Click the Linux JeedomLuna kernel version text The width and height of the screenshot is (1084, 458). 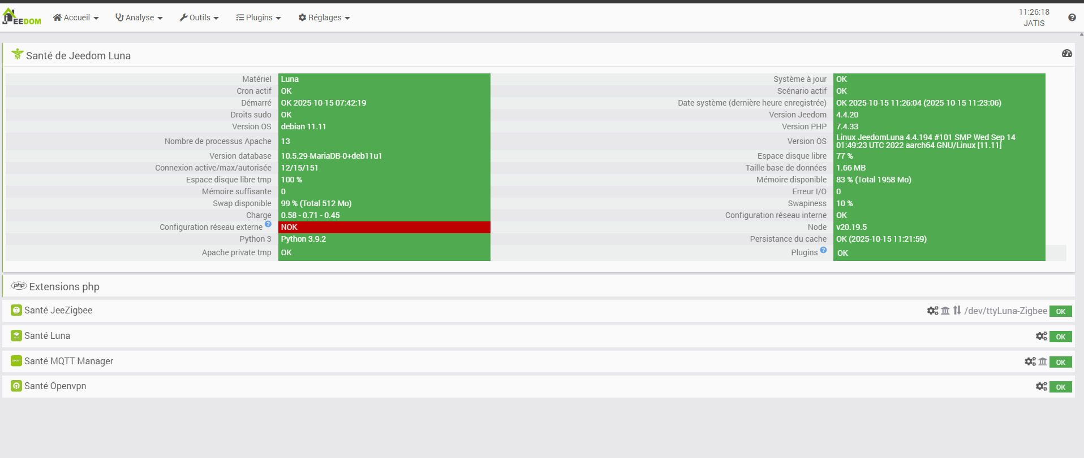(926, 141)
